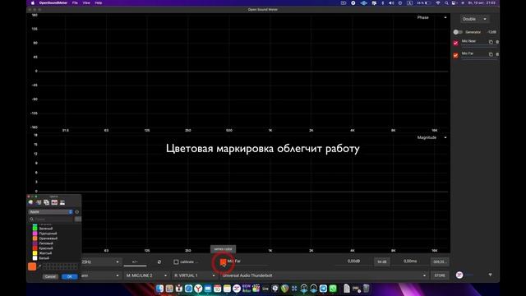Open the View menu
Image resolution: width=526 pixels, height=296 pixels.
tap(86, 3)
